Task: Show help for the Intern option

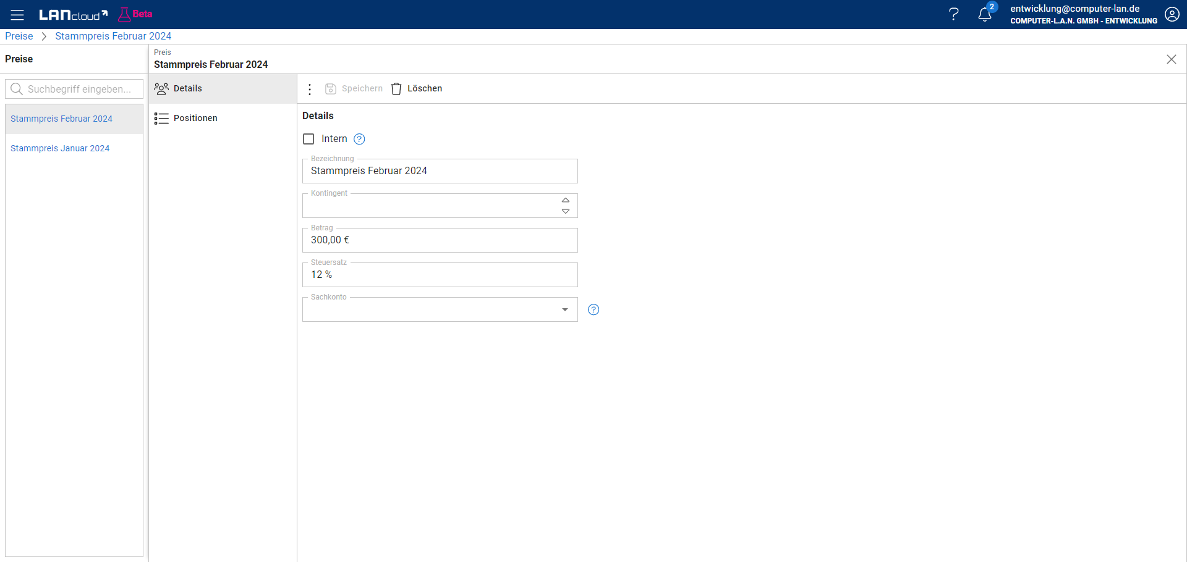Action: 359,139
